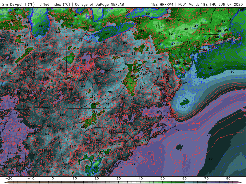Screen dimensions: 246x184
Task: Click the 80 label on the color scale
Action: point(228,178)
